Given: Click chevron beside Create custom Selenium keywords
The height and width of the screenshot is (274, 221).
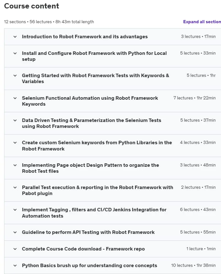Looking at the screenshot, I should pos(15,143).
